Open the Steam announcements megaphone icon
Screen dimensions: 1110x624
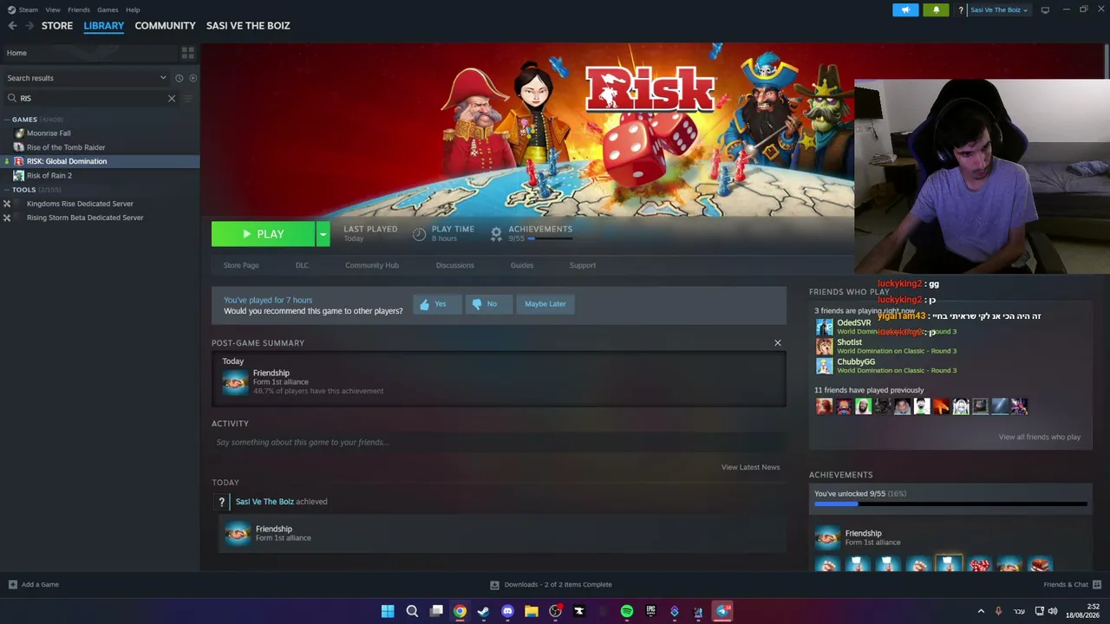(x=905, y=10)
